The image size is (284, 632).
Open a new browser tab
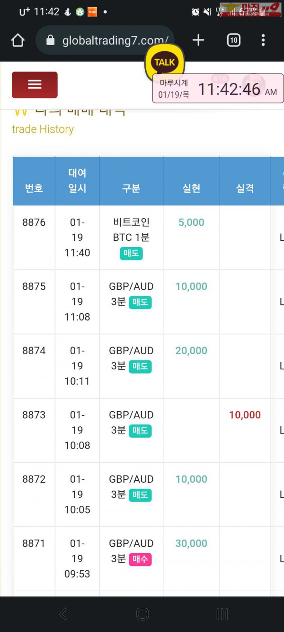tap(198, 40)
